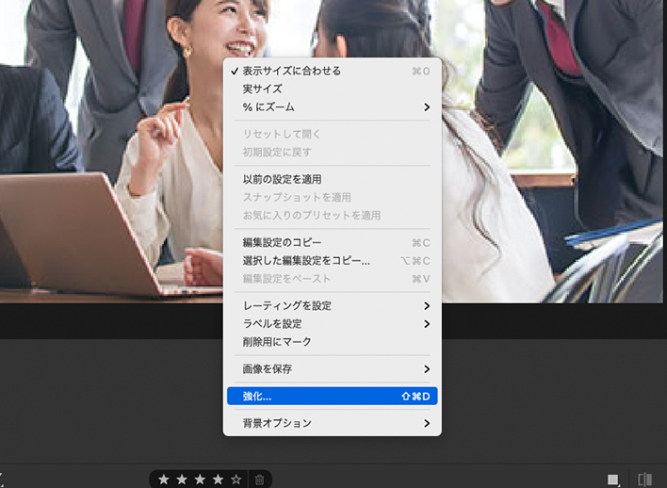Image resolution: width=667 pixels, height=488 pixels.
Task: Select 選択した編集設定をコピー... entry
Action: coord(333,261)
